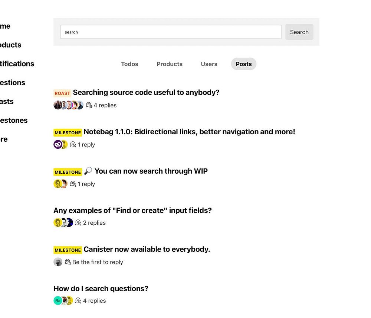
Task: Switch to the Users tab
Action: tap(209, 64)
